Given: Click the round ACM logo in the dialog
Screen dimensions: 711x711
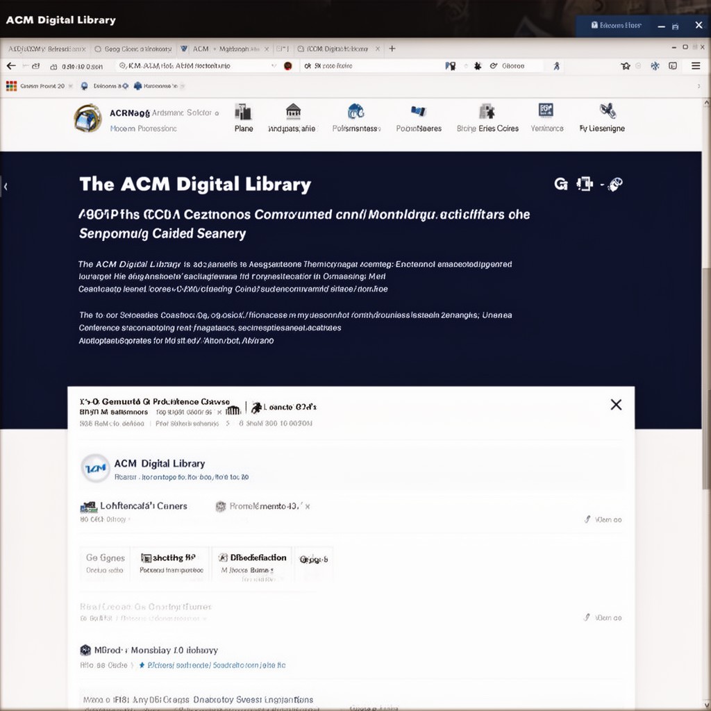Looking at the screenshot, I should tap(95, 468).
